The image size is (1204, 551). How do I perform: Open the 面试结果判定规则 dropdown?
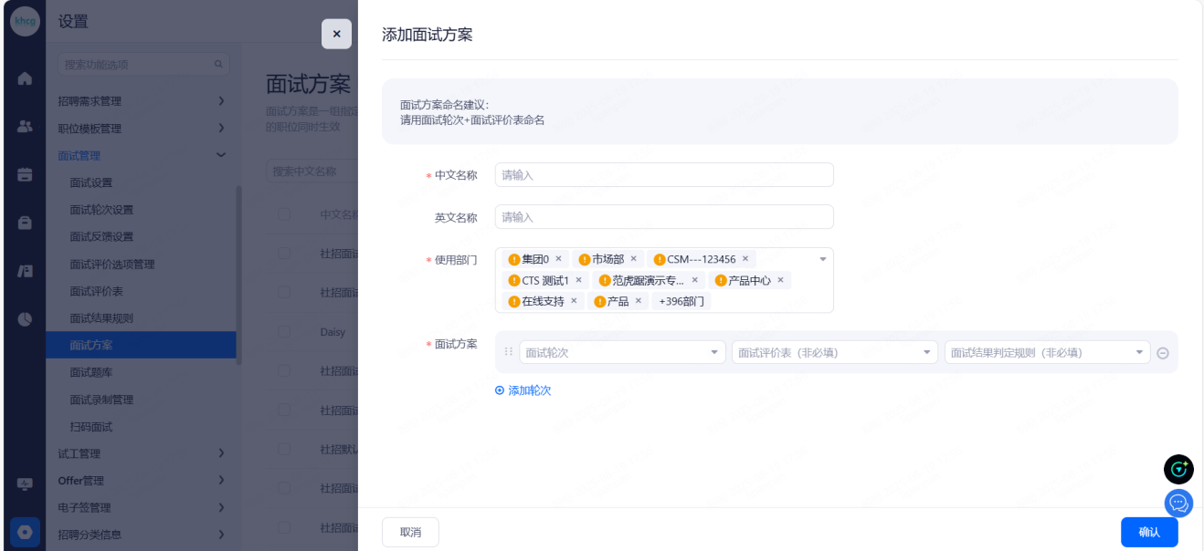[x=1047, y=352]
